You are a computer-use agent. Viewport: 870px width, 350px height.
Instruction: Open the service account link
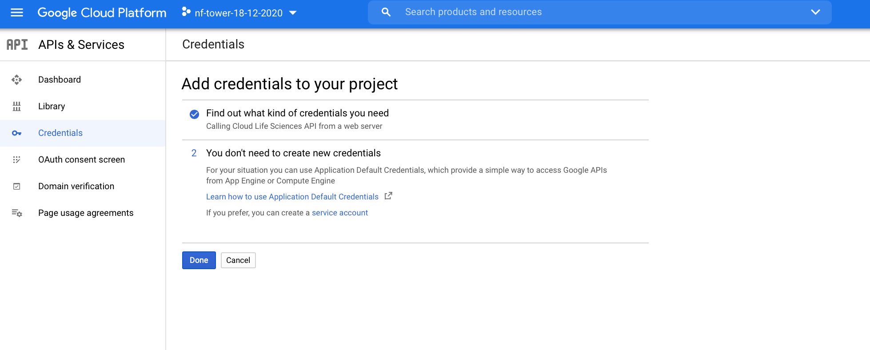tap(339, 213)
